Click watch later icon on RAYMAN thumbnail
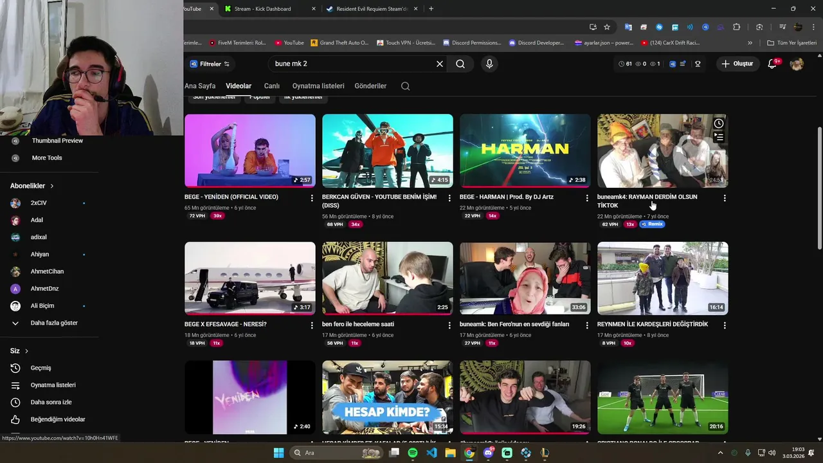The height and width of the screenshot is (463, 823). (x=719, y=123)
